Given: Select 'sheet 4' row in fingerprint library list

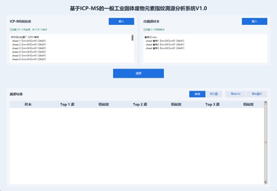Looking at the screenshot, I should [29, 52].
